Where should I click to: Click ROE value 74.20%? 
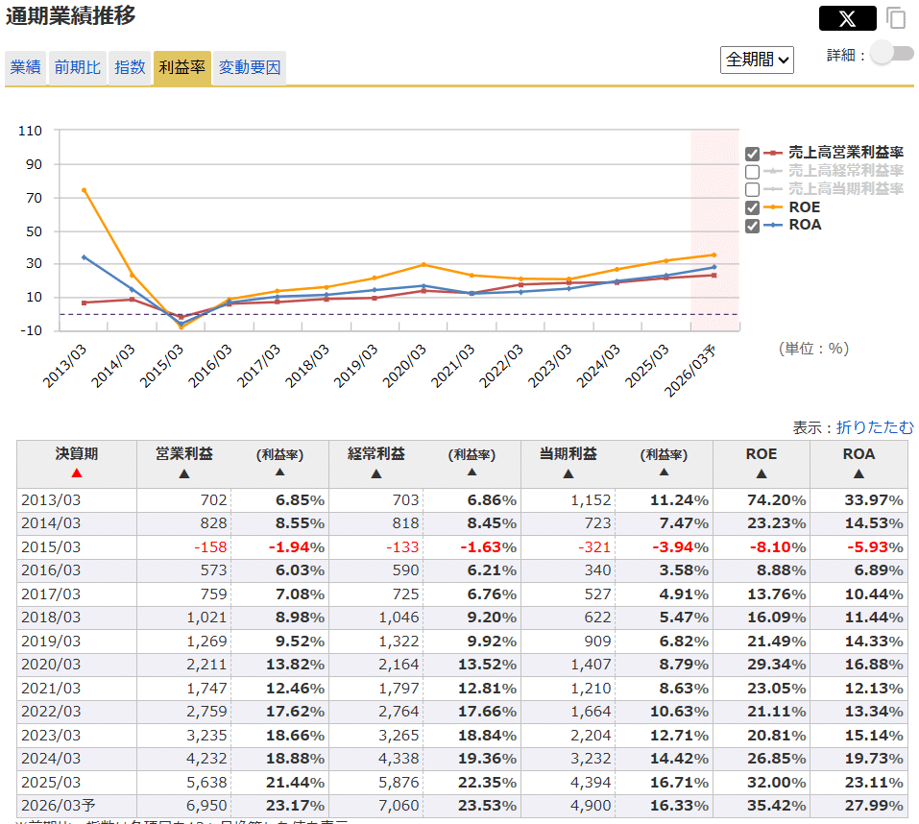[x=776, y=500]
